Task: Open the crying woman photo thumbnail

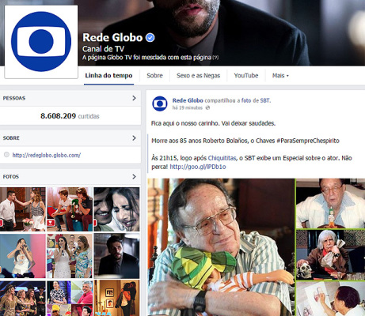Action: point(116,209)
